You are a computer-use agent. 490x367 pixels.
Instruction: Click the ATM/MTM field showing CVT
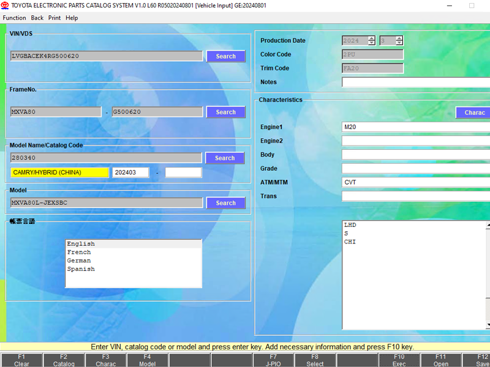click(416, 182)
